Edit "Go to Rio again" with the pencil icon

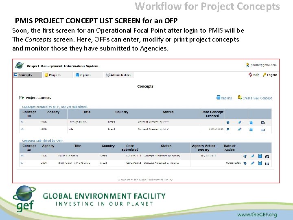coord(252,156)
